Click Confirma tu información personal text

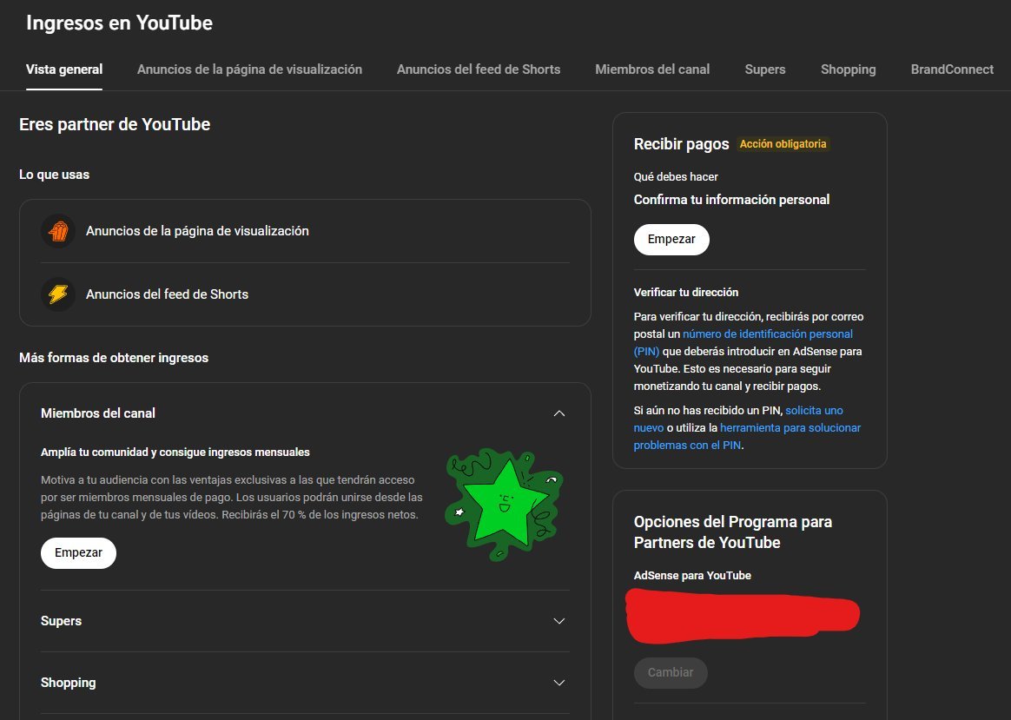tap(731, 200)
